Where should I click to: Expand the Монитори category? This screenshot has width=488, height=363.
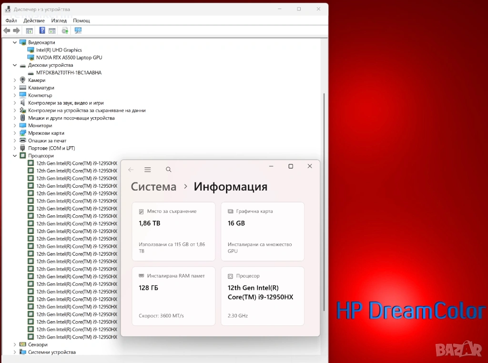pos(15,125)
